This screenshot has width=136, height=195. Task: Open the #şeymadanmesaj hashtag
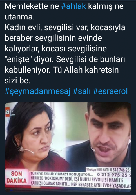point(37,91)
